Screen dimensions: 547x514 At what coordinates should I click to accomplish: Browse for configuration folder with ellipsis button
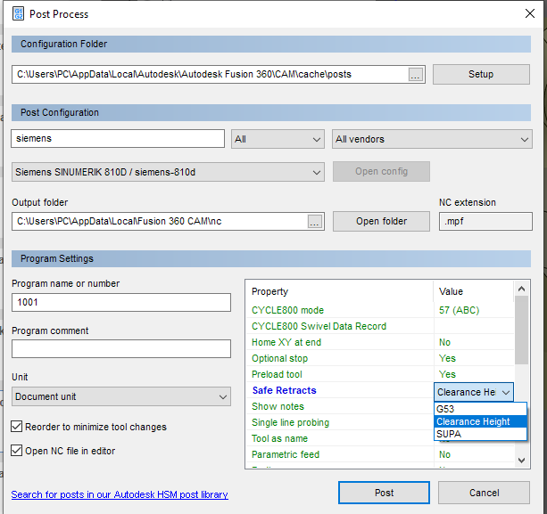coord(416,74)
